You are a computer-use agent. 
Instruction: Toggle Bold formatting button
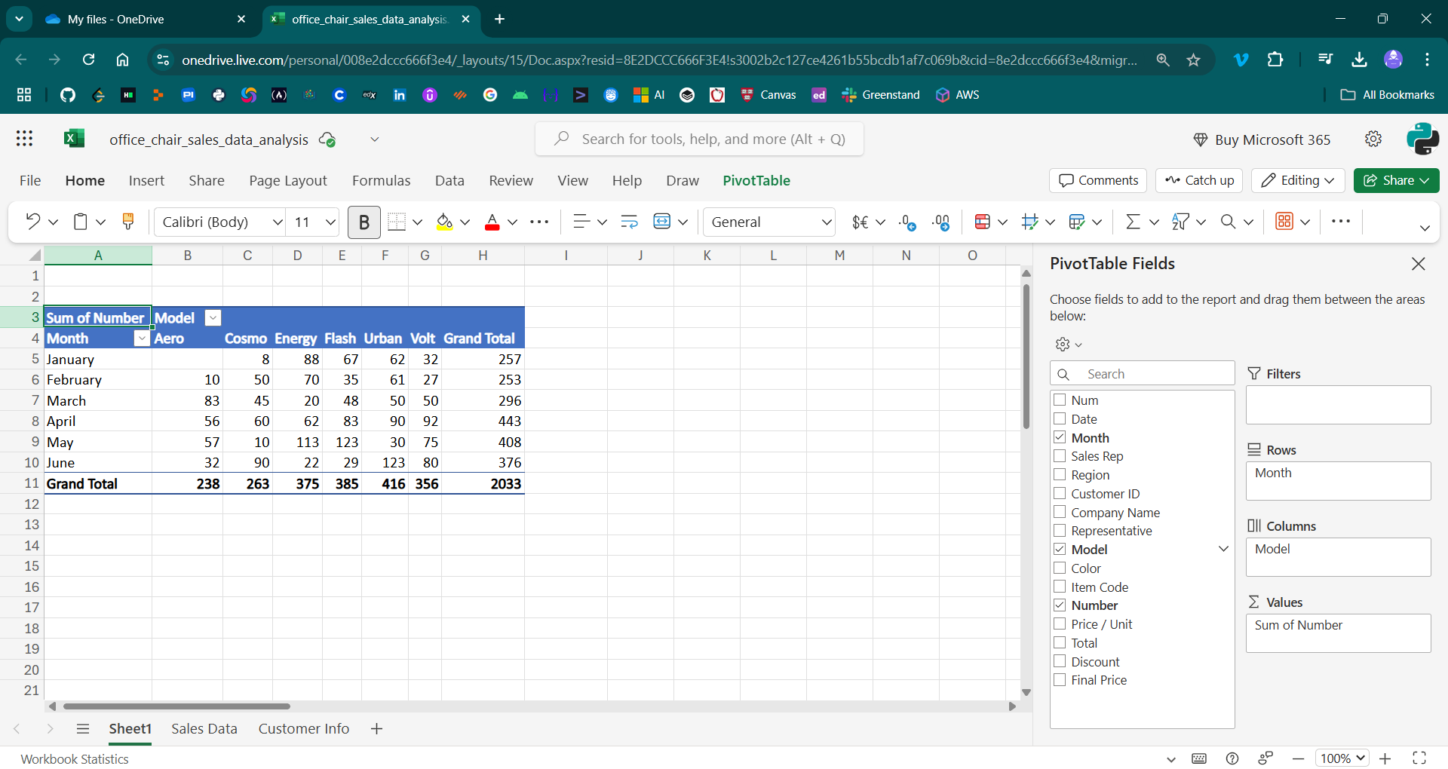(x=364, y=222)
